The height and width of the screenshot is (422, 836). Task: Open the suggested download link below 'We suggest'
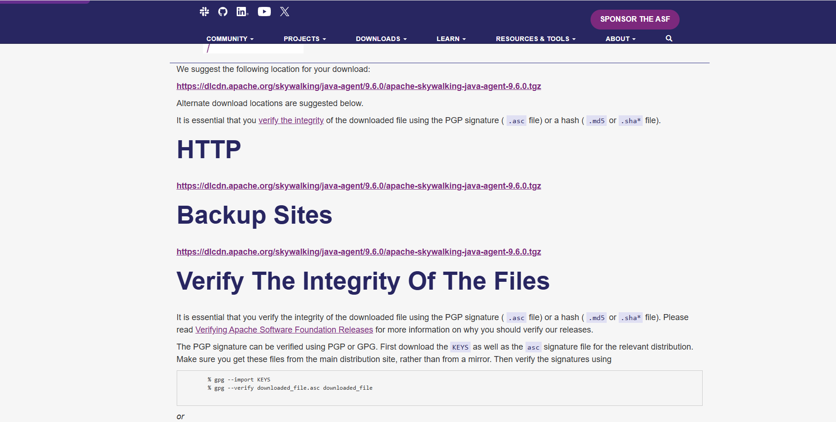pyautogui.click(x=358, y=86)
